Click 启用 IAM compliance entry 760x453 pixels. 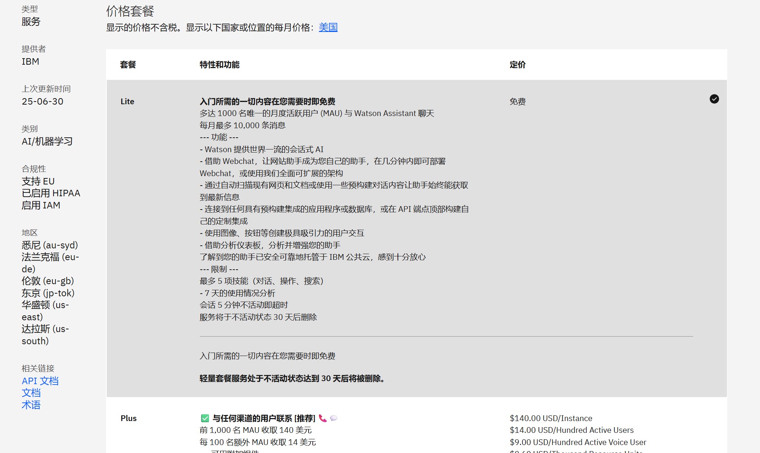pyautogui.click(x=41, y=205)
